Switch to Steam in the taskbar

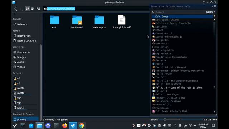(73, 125)
